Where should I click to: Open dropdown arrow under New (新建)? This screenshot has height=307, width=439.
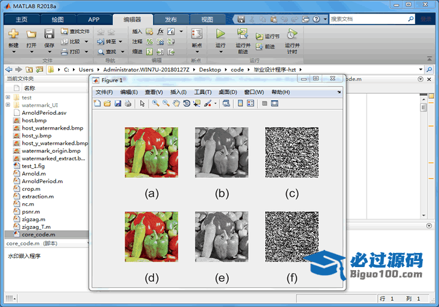tap(14, 52)
